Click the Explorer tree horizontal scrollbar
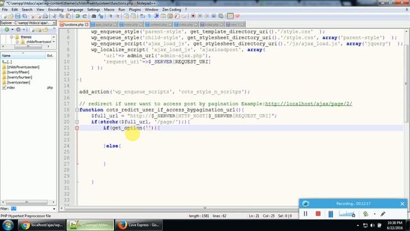This screenshot has width=410, height=231. pos(28,47)
